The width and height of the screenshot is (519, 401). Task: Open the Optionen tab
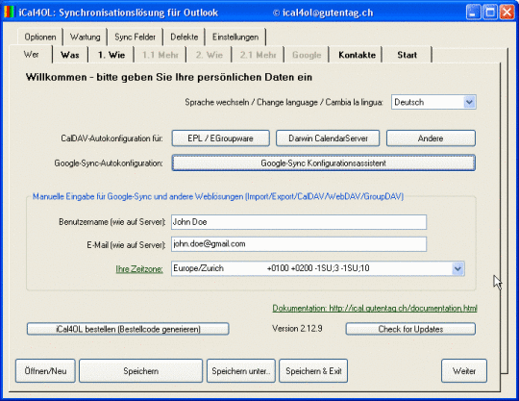click(x=40, y=38)
